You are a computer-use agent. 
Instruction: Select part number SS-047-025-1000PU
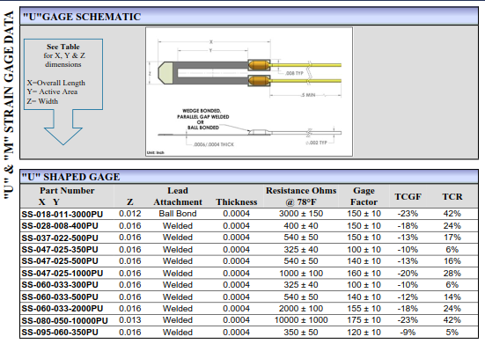(62, 274)
